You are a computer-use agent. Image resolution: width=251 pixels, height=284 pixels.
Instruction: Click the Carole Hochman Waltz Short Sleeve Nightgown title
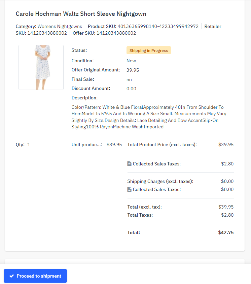coord(81,14)
